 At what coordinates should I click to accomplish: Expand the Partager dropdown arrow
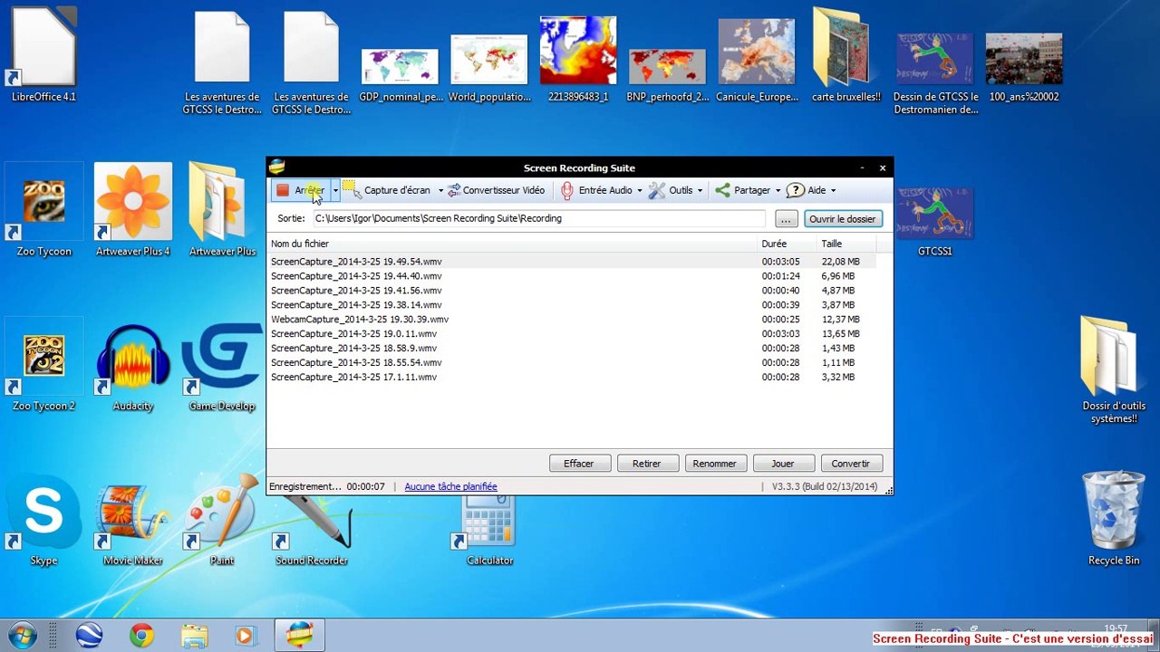click(x=778, y=190)
